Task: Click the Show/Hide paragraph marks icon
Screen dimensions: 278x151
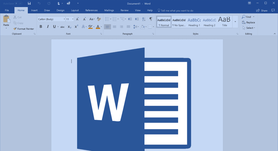Action: 151,19
